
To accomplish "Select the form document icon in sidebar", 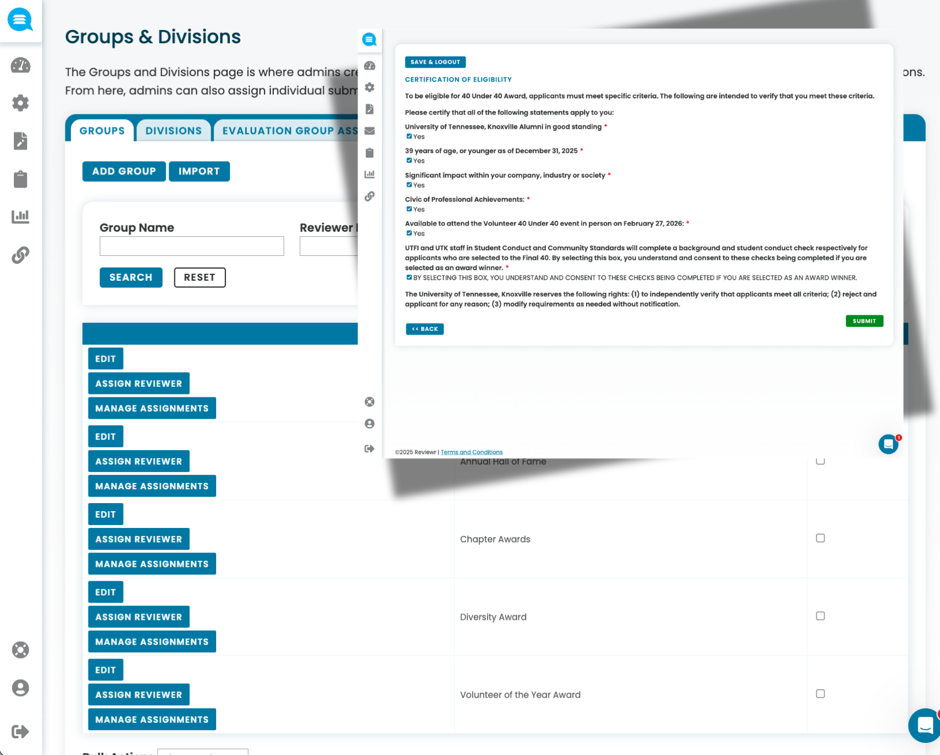I will [21, 141].
